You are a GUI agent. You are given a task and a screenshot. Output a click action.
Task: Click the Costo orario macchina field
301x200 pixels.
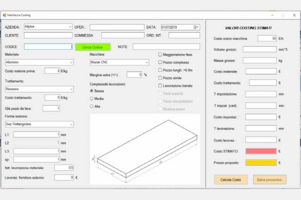(267, 38)
